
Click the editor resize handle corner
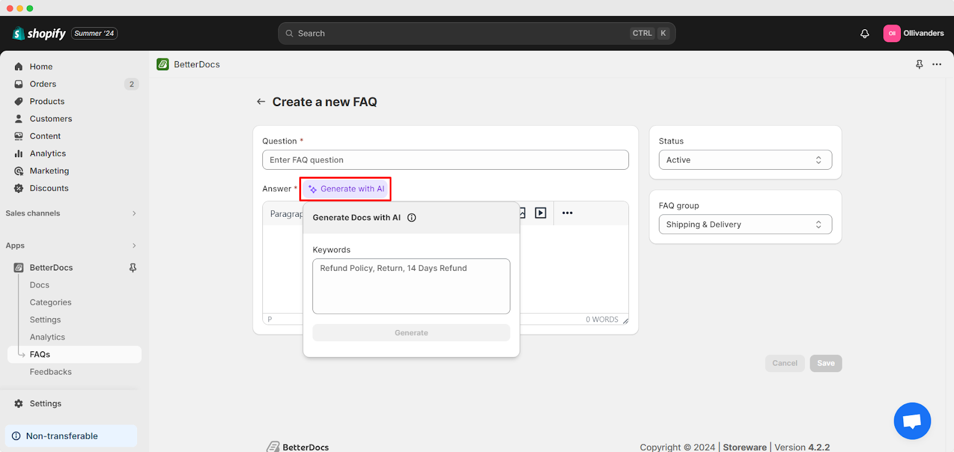[625, 321]
